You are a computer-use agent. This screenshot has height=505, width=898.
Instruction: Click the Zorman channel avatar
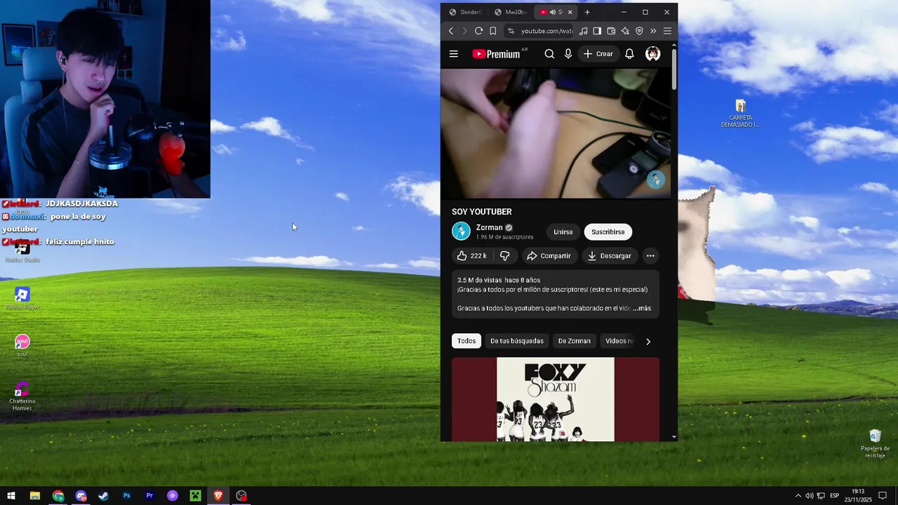461,231
